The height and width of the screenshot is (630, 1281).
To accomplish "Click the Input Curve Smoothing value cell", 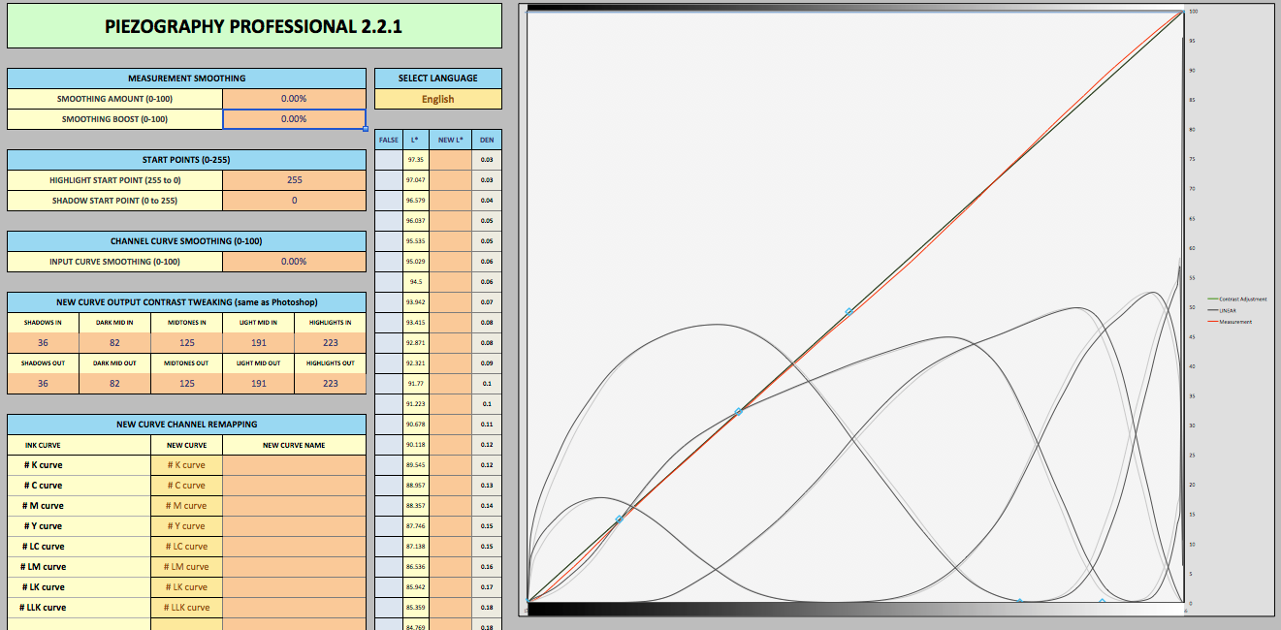I will 294,262.
